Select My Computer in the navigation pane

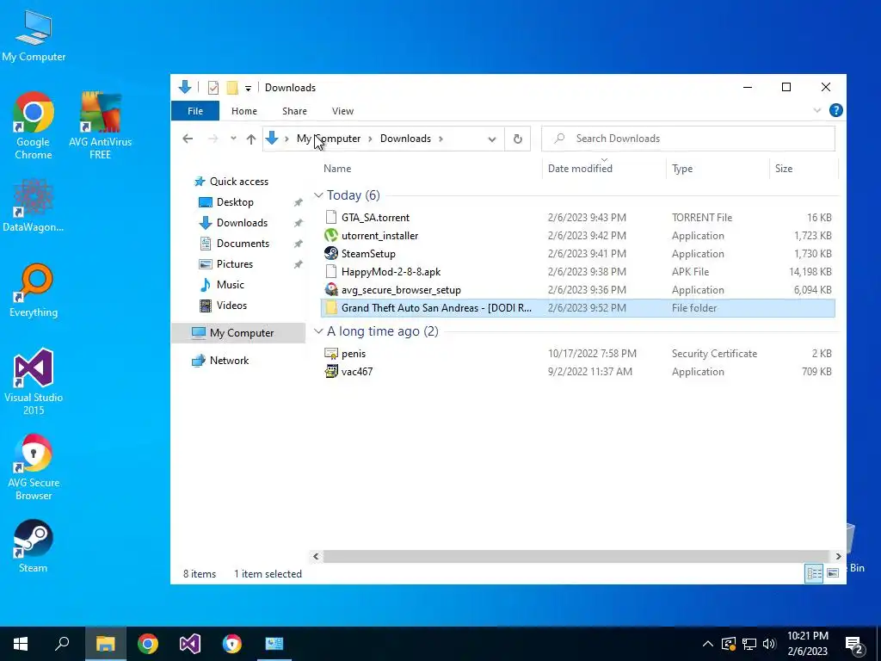(x=239, y=333)
